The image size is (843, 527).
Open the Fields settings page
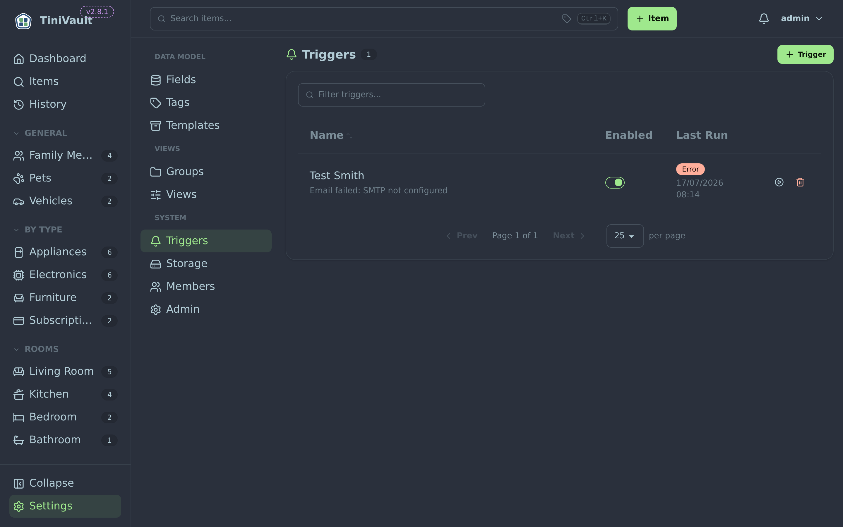coord(206,80)
